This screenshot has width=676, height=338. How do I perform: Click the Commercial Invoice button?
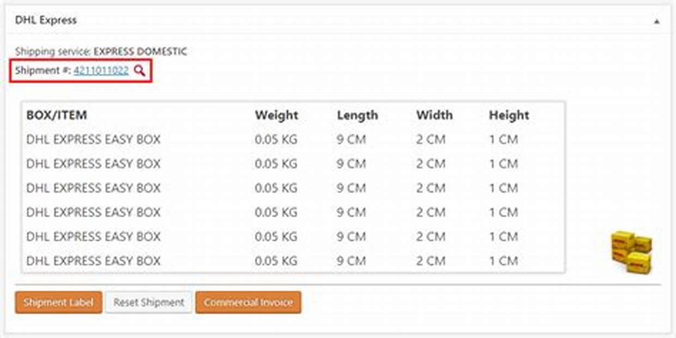pos(248,302)
